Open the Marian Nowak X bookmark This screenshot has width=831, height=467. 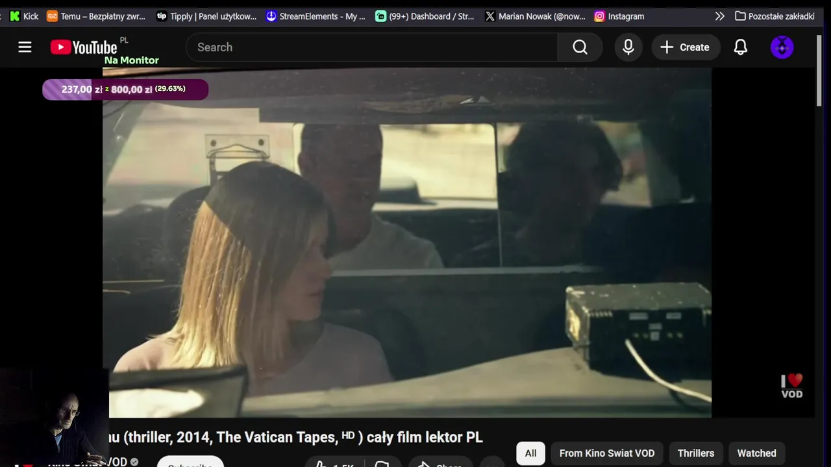tap(535, 16)
